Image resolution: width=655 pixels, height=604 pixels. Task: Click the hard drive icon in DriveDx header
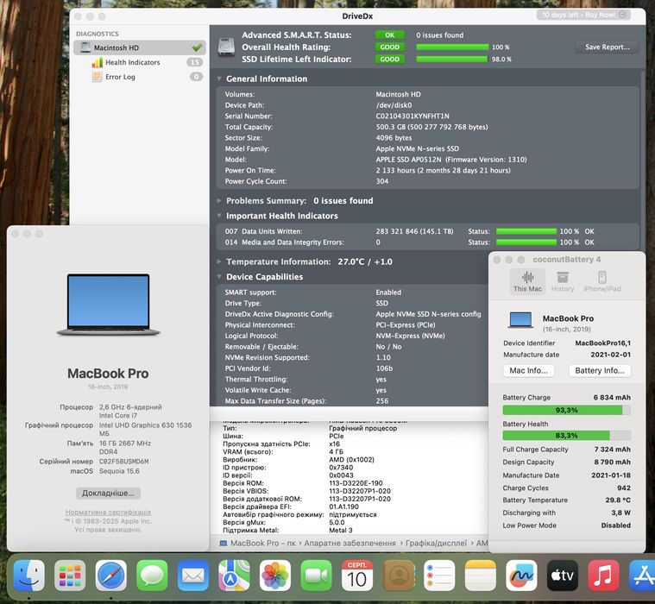tap(226, 47)
